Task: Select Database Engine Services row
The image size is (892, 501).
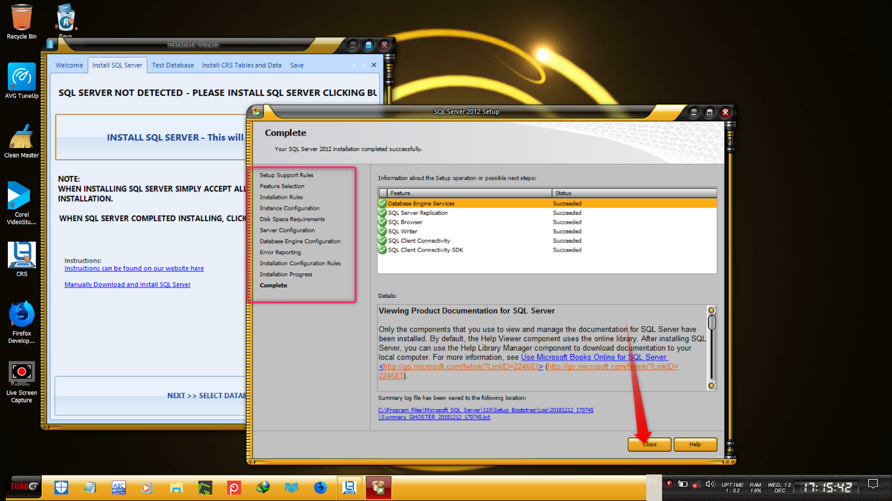Action: pos(547,204)
